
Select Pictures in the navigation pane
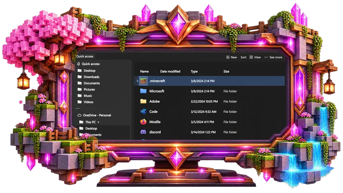89,89
